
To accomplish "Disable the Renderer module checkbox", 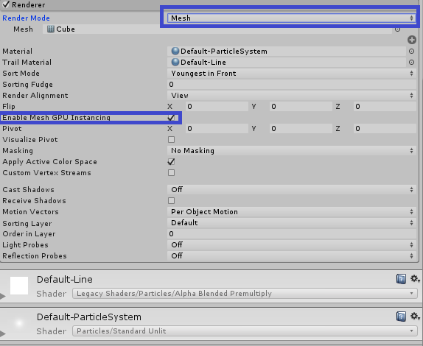I will pyautogui.click(x=6, y=4).
